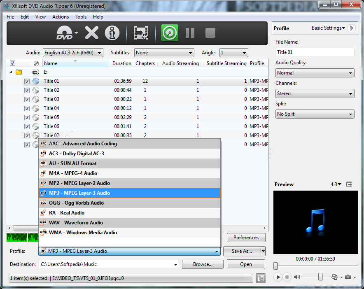The image size is (364, 289).
Task: Open the Info toolbar icon
Action: (x=112, y=33)
